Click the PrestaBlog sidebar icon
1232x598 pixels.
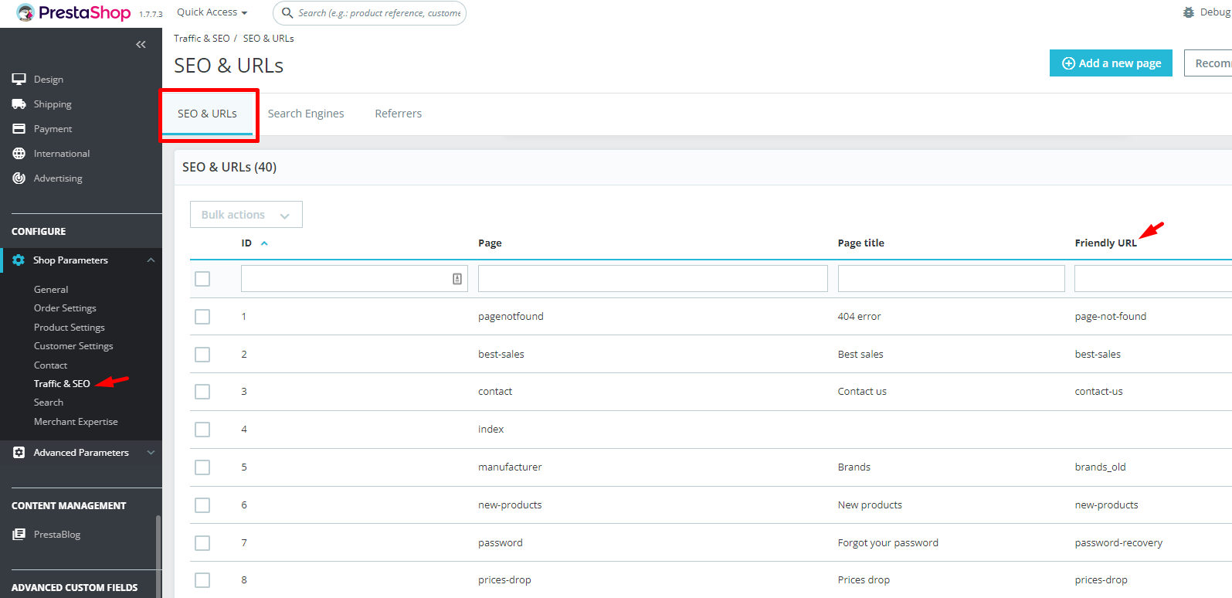(x=19, y=534)
